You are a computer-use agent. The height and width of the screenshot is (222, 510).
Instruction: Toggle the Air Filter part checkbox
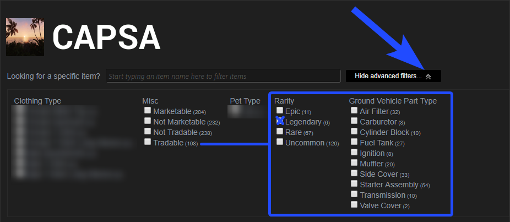click(x=354, y=111)
